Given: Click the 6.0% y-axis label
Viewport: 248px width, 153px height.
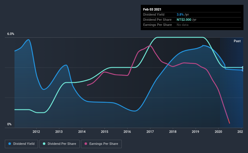Looking at the screenshot, I should (x=11, y=34).
